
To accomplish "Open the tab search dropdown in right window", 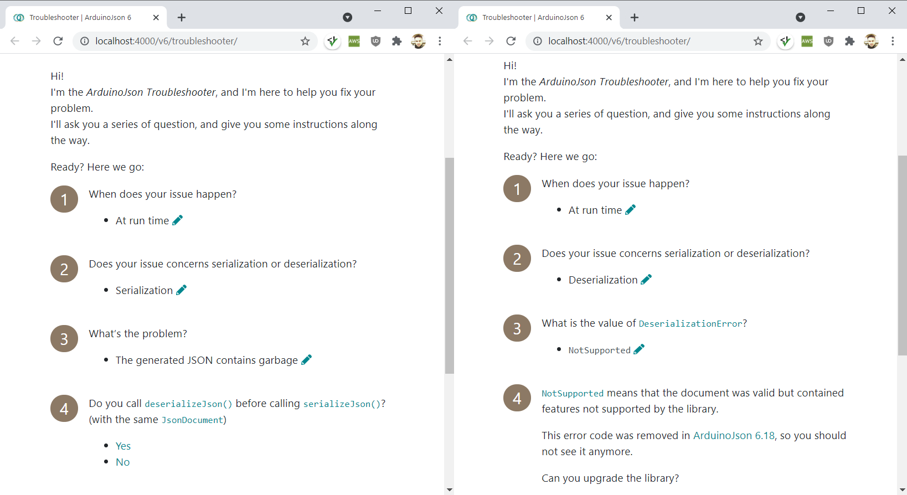I will click(x=800, y=17).
